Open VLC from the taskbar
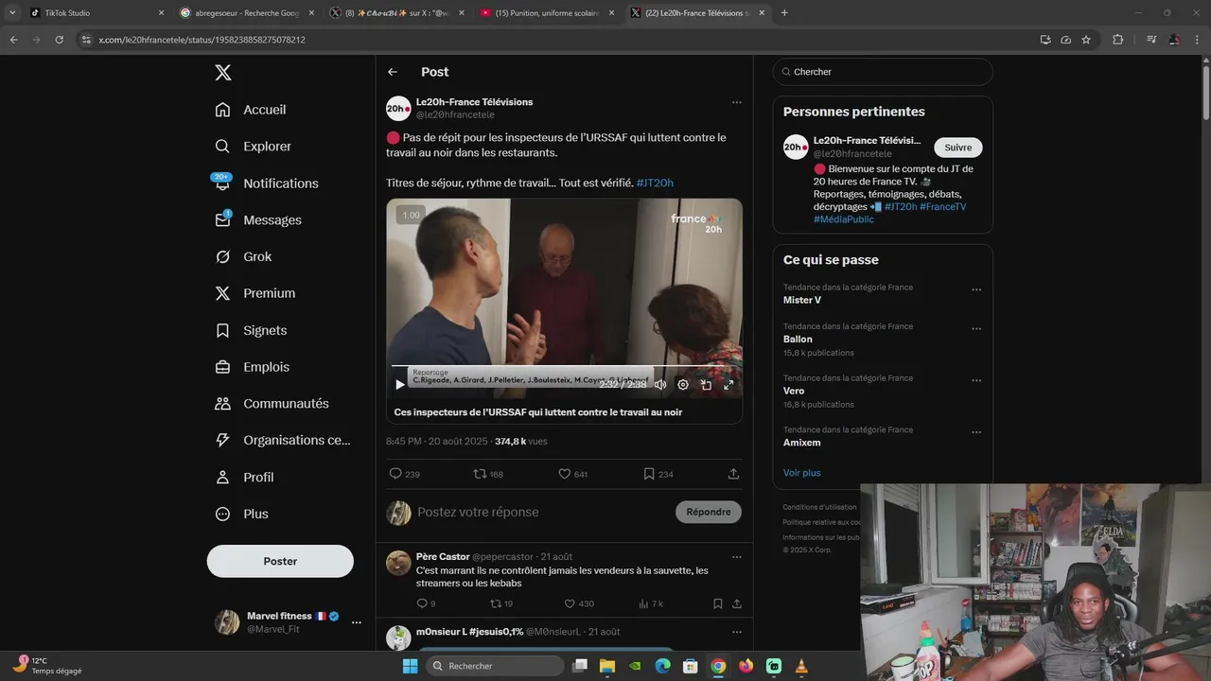 point(801,666)
